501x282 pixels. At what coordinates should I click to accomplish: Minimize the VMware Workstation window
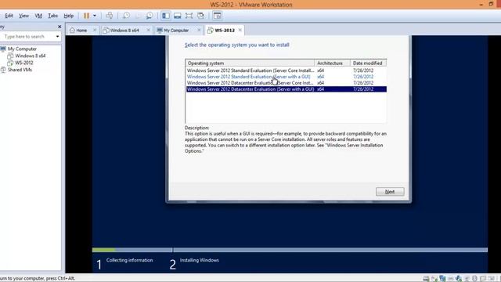click(x=481, y=4)
